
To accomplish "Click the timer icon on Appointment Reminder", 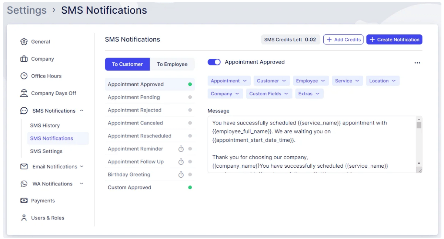I will [x=181, y=148].
